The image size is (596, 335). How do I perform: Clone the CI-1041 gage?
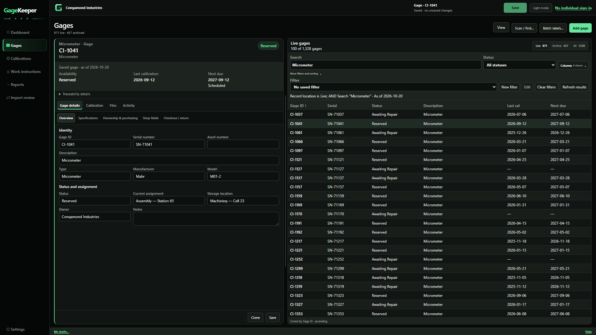tap(255, 317)
